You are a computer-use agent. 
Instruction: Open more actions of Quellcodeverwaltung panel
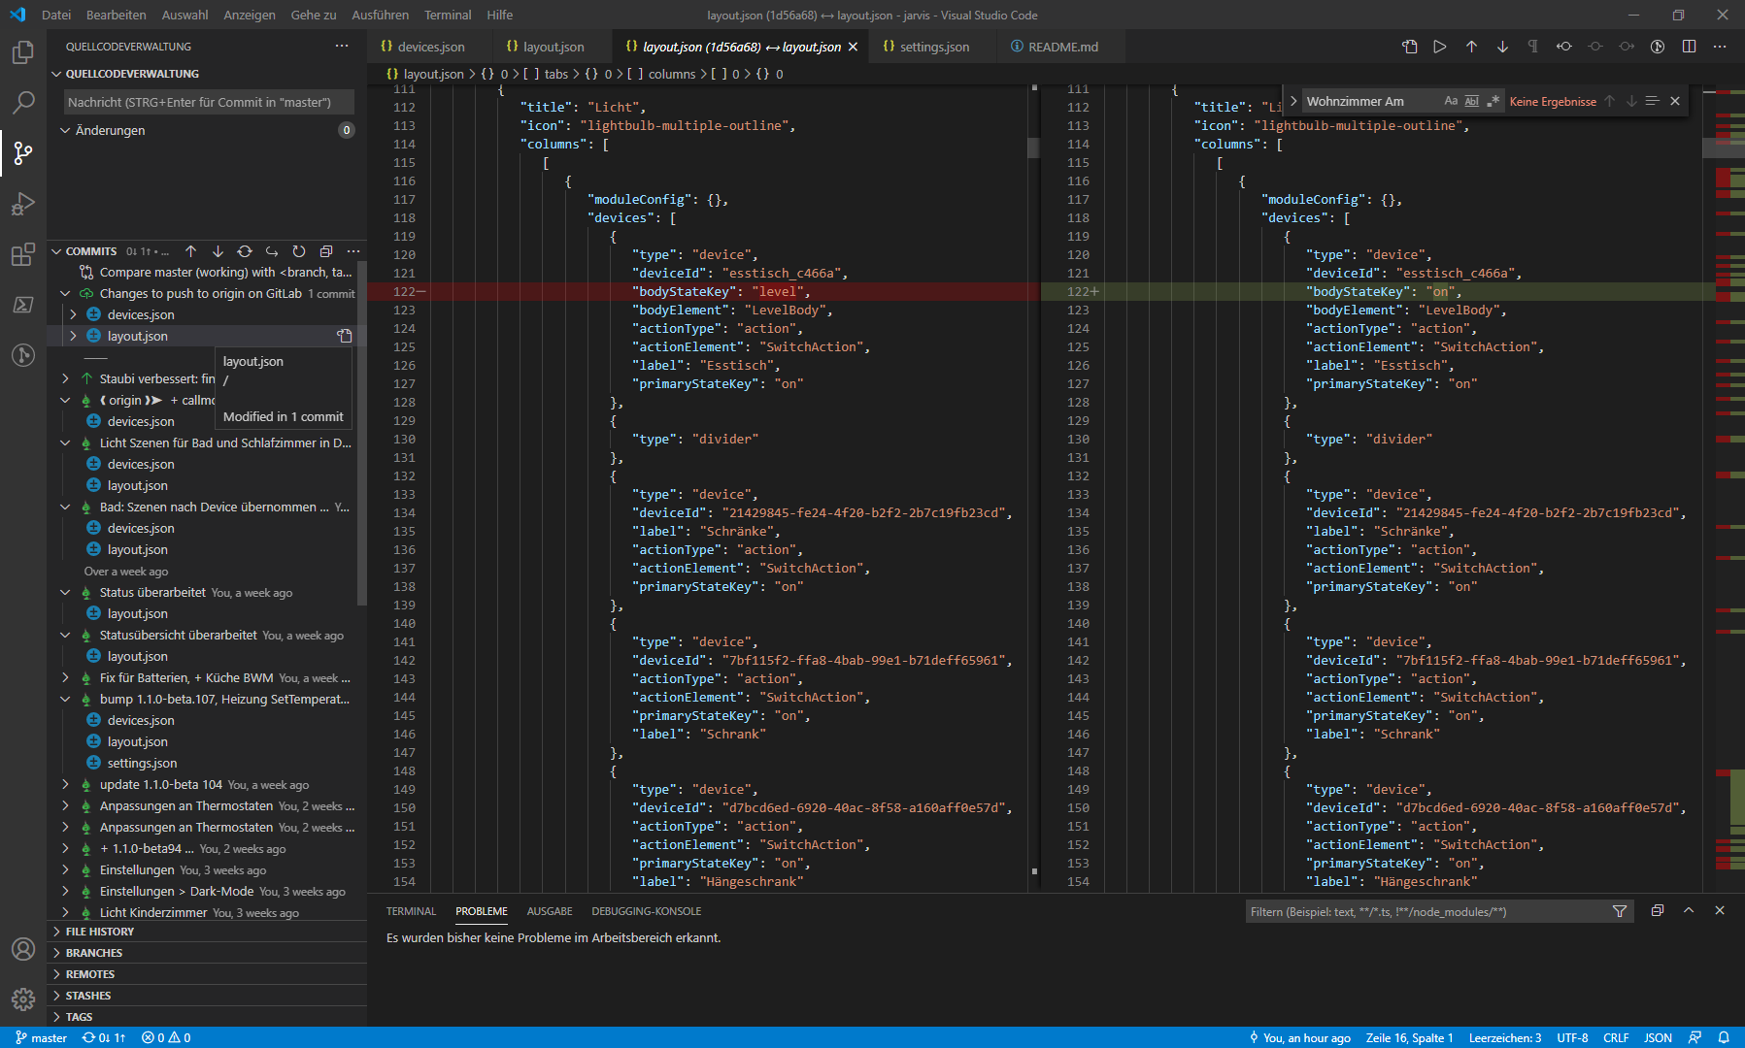click(x=342, y=47)
